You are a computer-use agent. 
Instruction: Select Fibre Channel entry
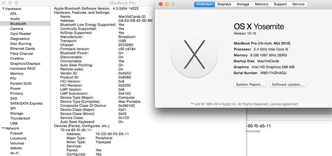click(x=21, y=54)
